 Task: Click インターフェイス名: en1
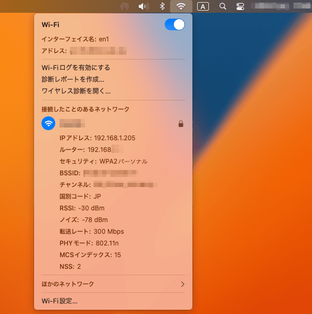(x=75, y=39)
